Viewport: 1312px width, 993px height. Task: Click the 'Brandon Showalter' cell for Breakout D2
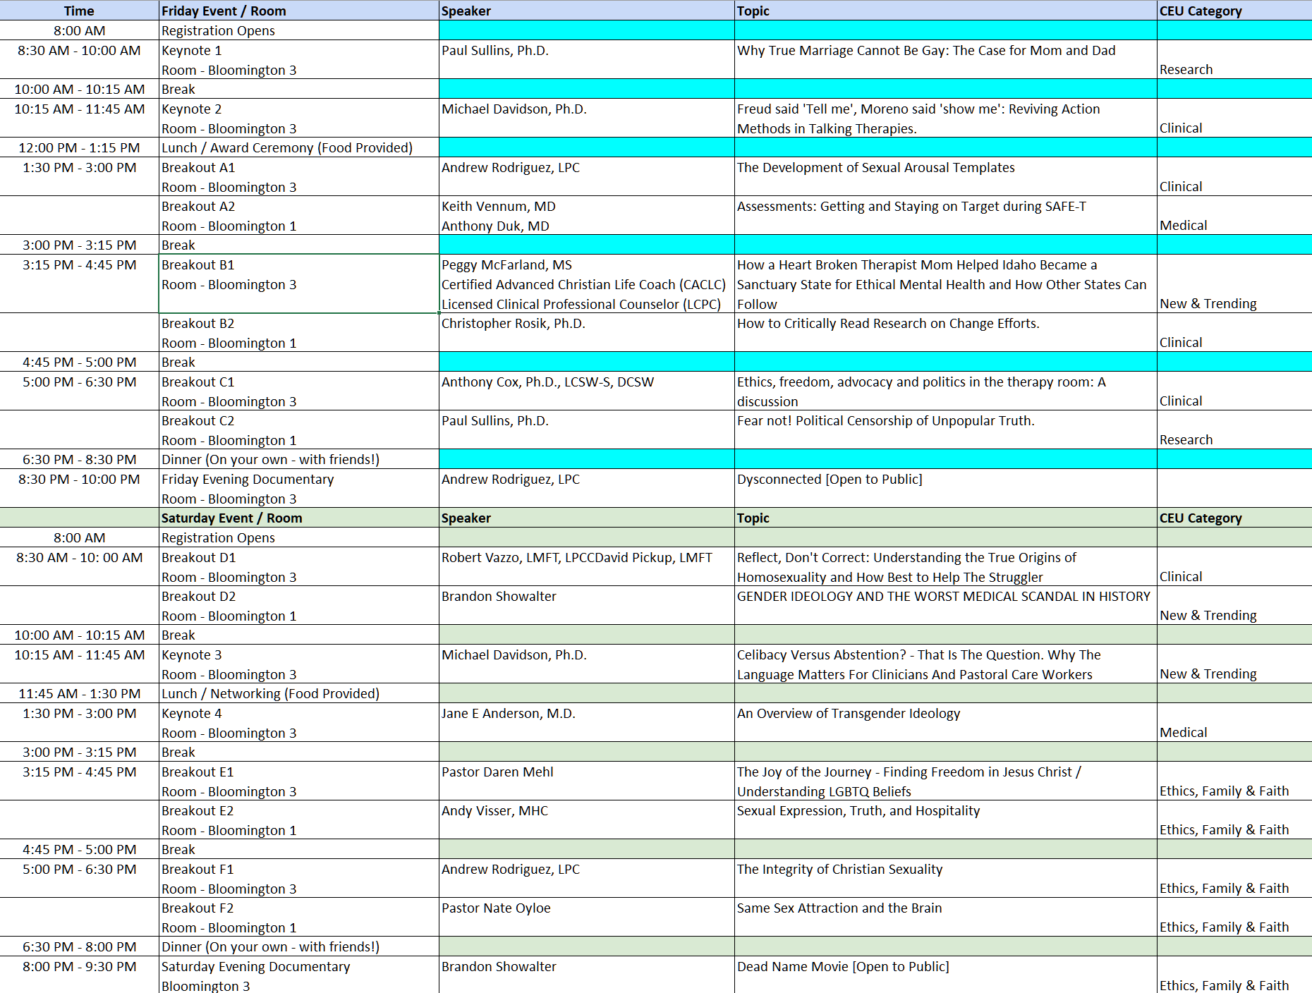point(587,605)
